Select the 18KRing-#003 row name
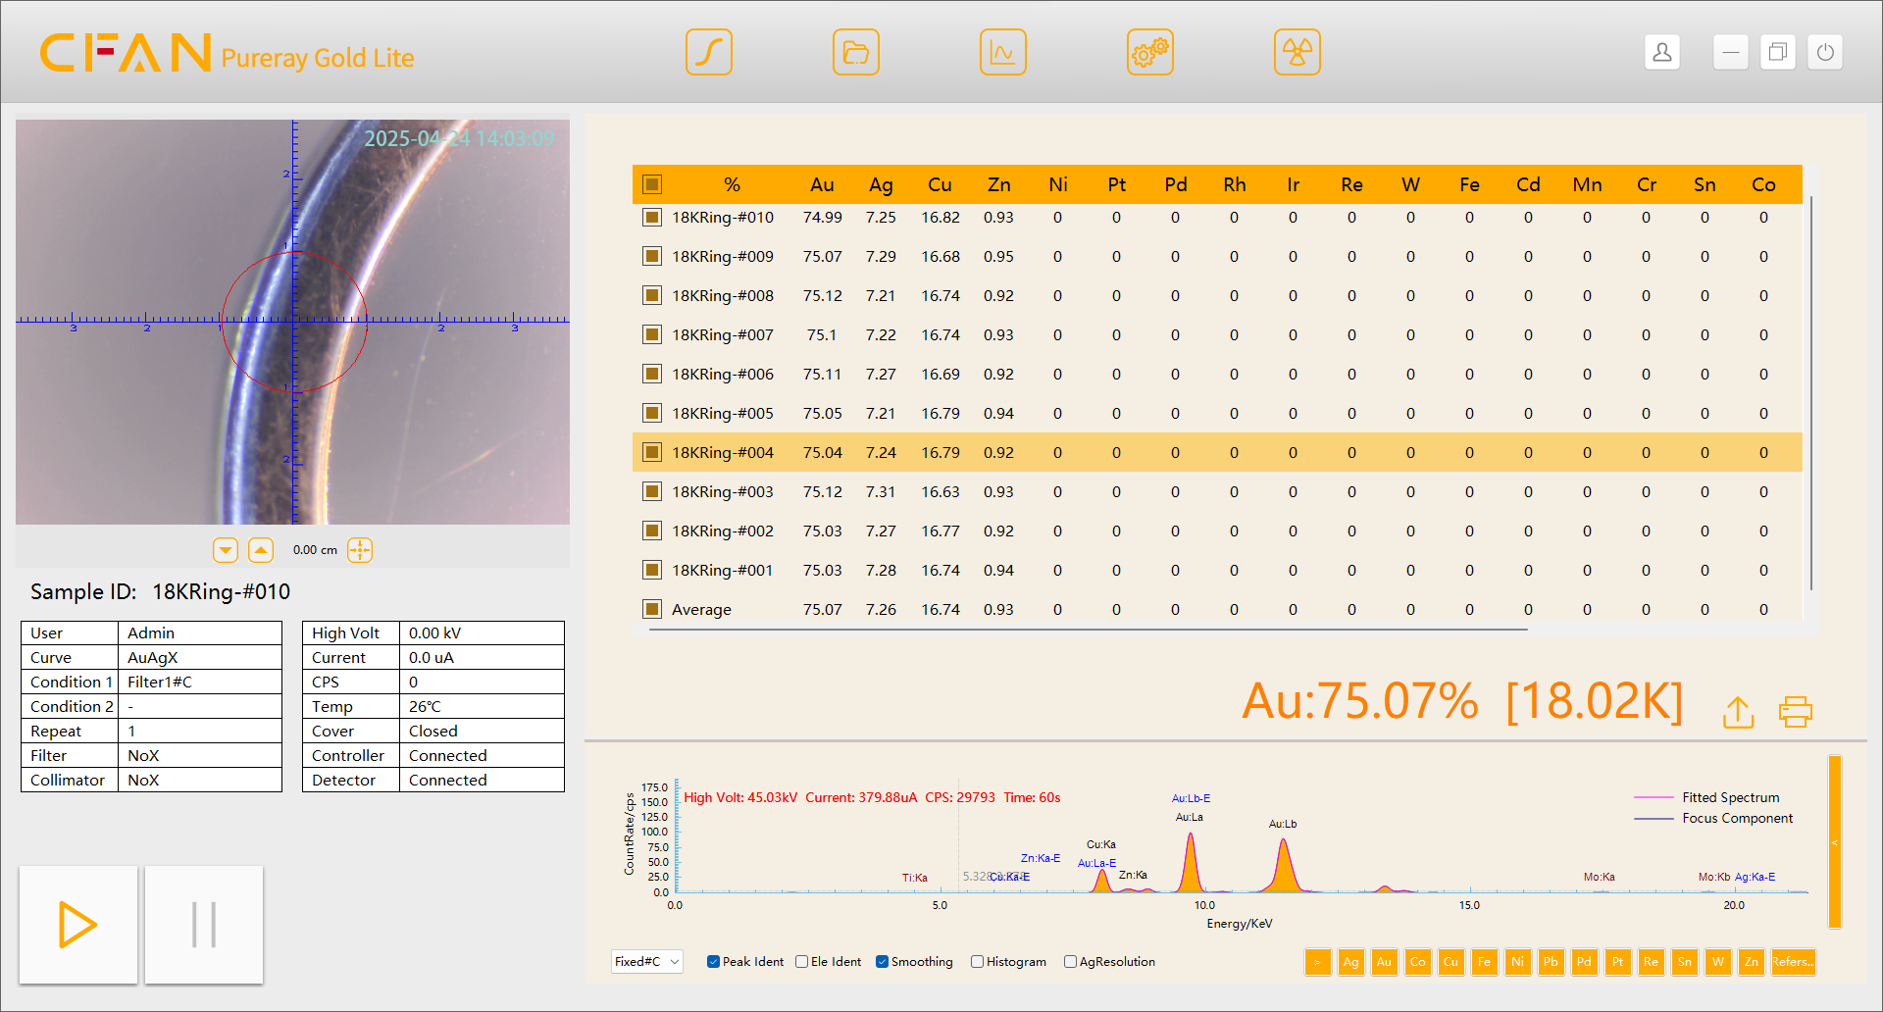 pos(723,491)
